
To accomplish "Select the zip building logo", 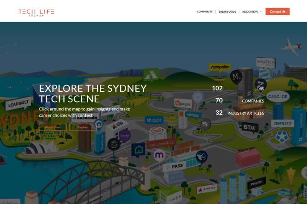I will point(118,125).
